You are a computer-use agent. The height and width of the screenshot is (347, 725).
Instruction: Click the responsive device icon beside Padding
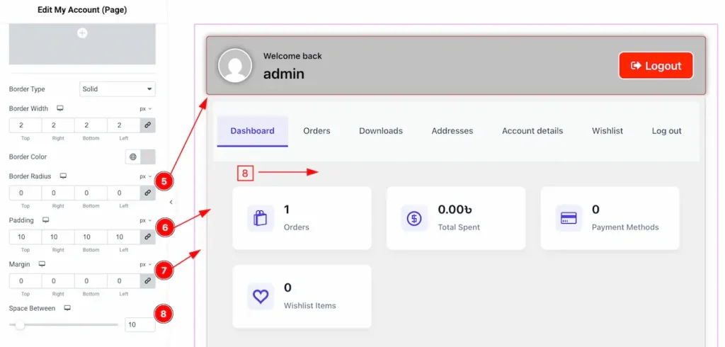[x=46, y=220]
